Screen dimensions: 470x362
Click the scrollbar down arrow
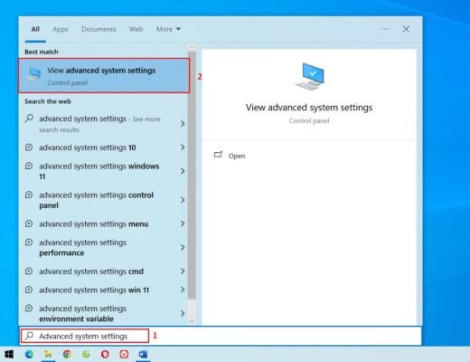coord(192,321)
